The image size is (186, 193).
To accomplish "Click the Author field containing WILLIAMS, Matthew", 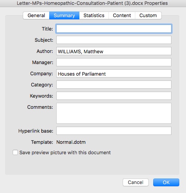I will (x=114, y=51).
